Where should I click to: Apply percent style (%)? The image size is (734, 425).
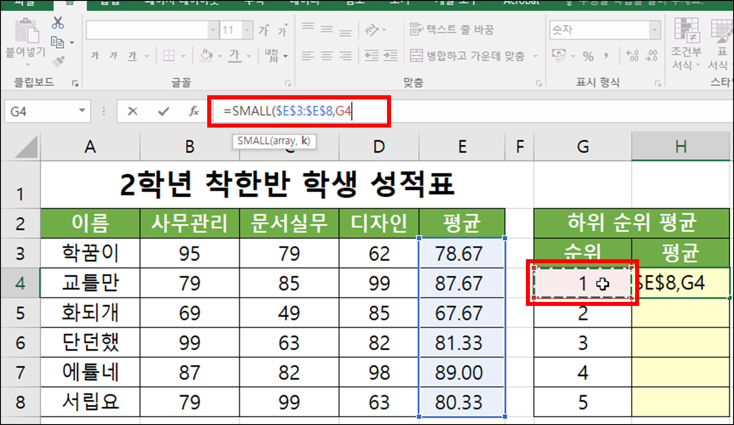click(588, 56)
